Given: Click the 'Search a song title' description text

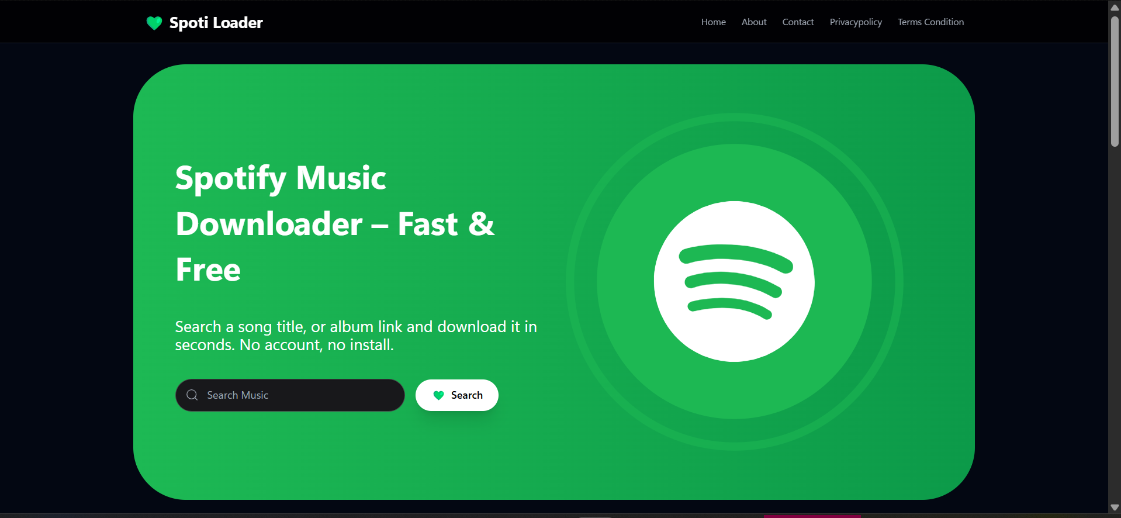Looking at the screenshot, I should [356, 336].
